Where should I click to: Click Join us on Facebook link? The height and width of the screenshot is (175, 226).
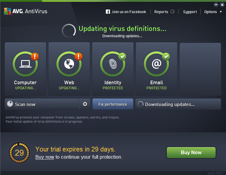click(x=128, y=12)
